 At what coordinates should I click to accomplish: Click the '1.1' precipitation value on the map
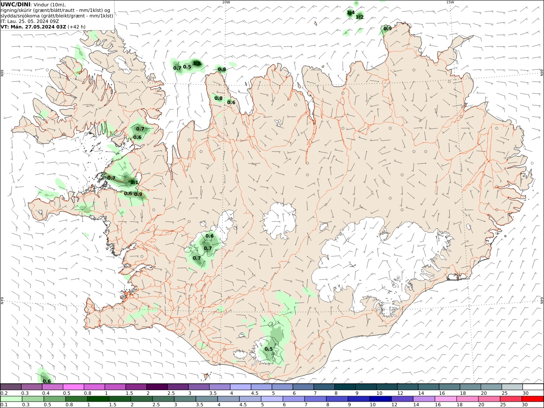tap(134, 182)
